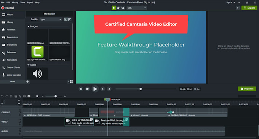This screenshot has height=139, width=259.
Task: Click the download arrow icon beside Export
Action: pos(238,8)
